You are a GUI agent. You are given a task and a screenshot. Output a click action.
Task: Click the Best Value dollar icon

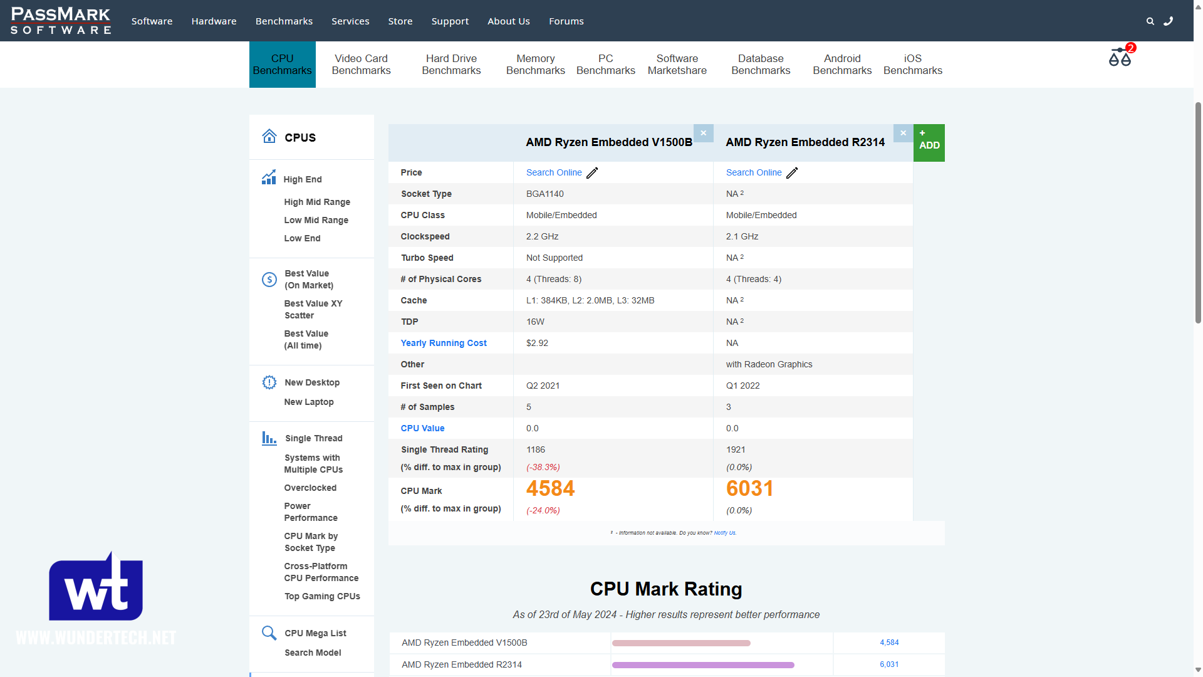tap(269, 280)
